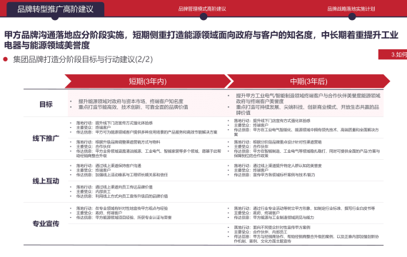Screen dimensions: 407x257
Task: Click the red 3.如何 tag
Action: [x=393, y=54]
